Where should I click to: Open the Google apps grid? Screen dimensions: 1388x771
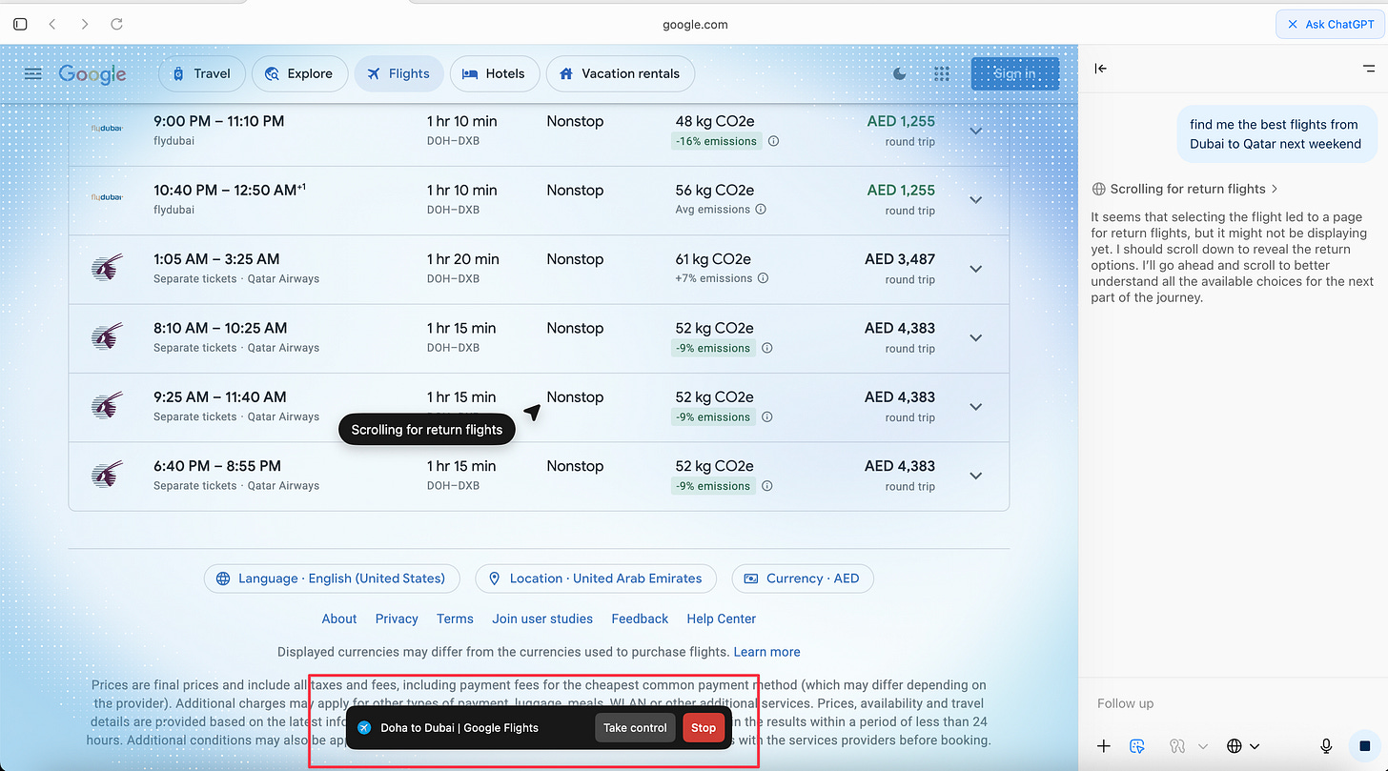pos(942,74)
